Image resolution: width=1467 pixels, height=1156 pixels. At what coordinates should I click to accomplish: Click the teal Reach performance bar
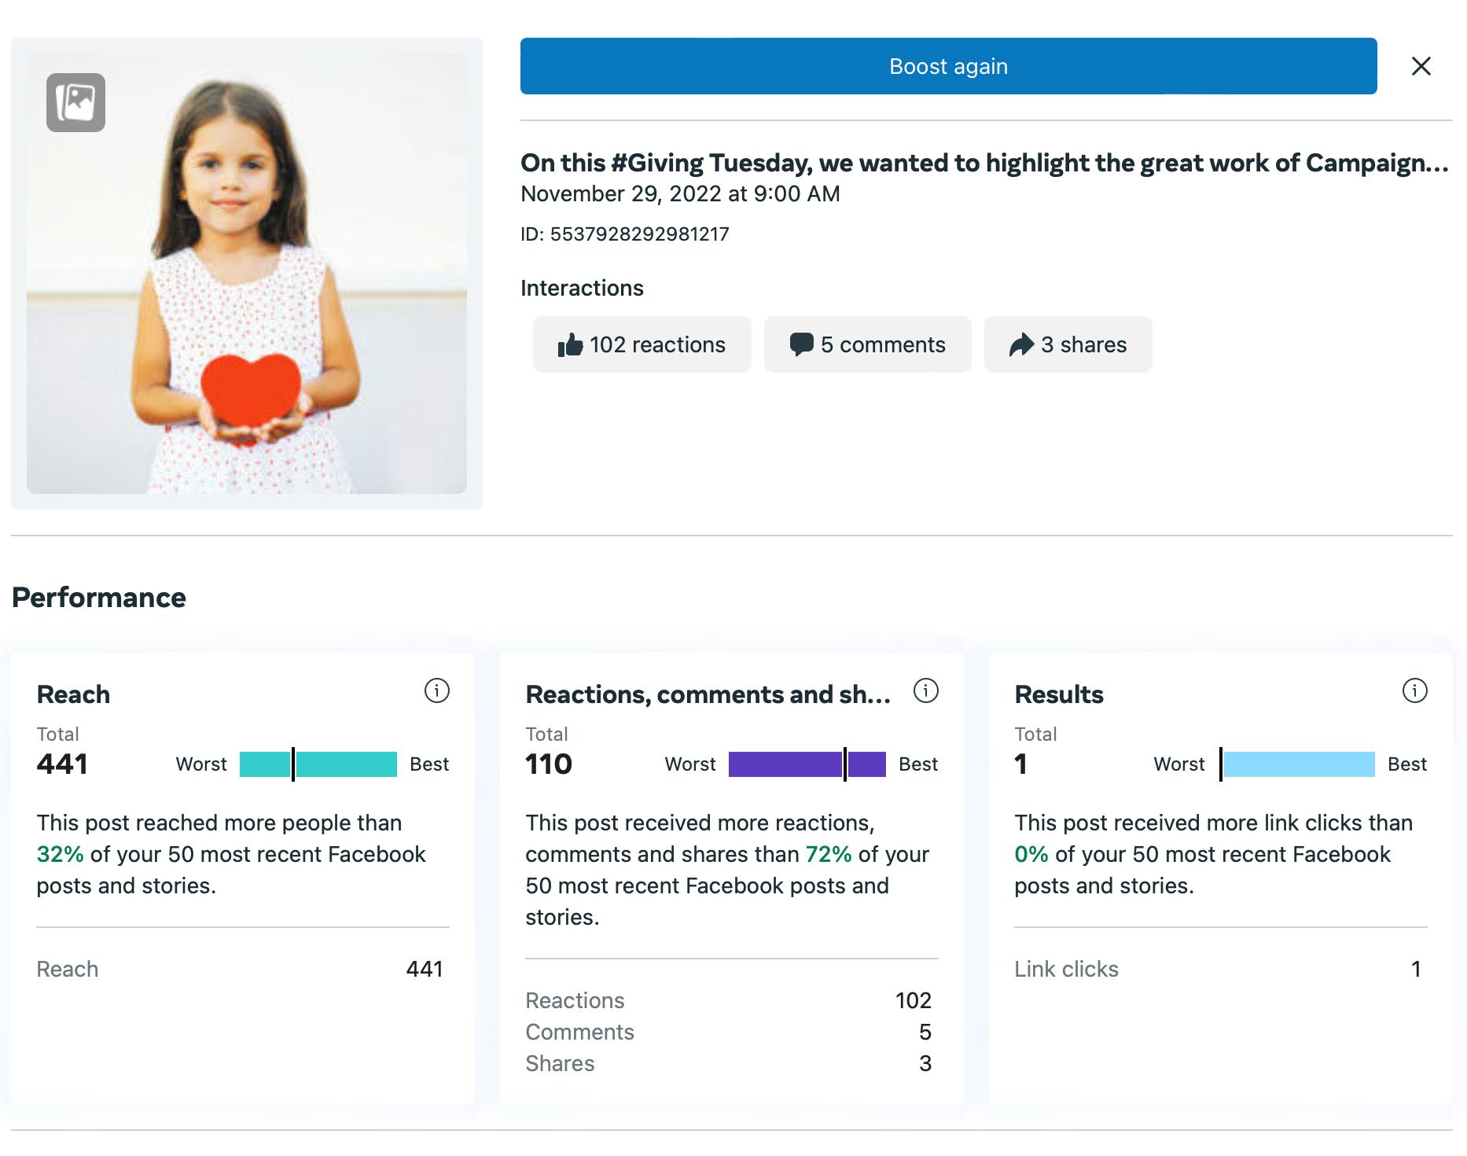[318, 764]
